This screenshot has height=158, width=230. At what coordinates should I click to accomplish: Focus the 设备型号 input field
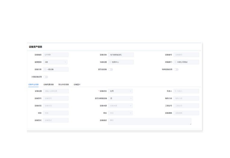click(56, 98)
